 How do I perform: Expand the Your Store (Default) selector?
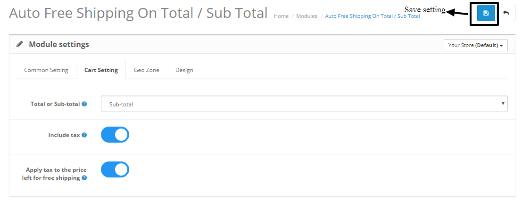pos(475,45)
